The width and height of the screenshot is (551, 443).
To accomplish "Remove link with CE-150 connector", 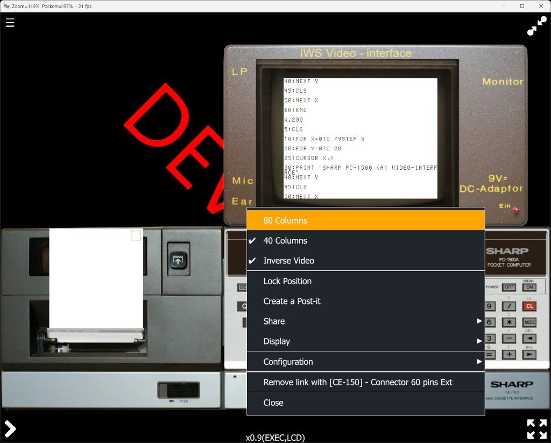I will (x=366, y=382).
